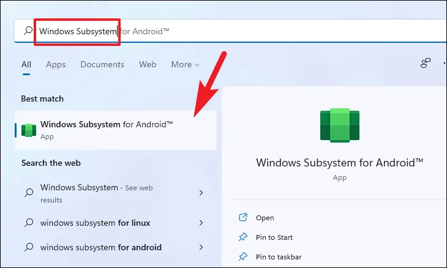Click the Open external-link icon
The image size is (447, 268).
[x=243, y=217]
